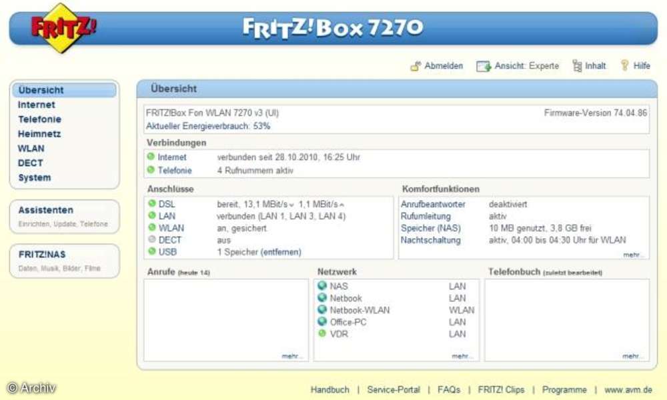Open Anrufbeantworter in Komfortfunktionen

pos(433,204)
